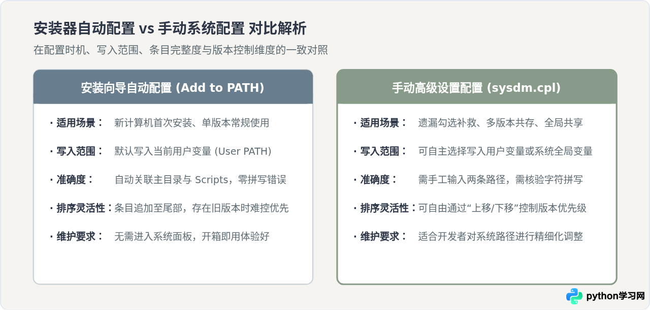Click '新计算机首次安装、单版本常规使用'
The height and width of the screenshot is (310, 650).
click(x=192, y=123)
